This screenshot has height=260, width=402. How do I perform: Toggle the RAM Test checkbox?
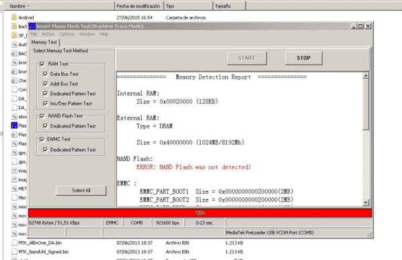point(42,64)
